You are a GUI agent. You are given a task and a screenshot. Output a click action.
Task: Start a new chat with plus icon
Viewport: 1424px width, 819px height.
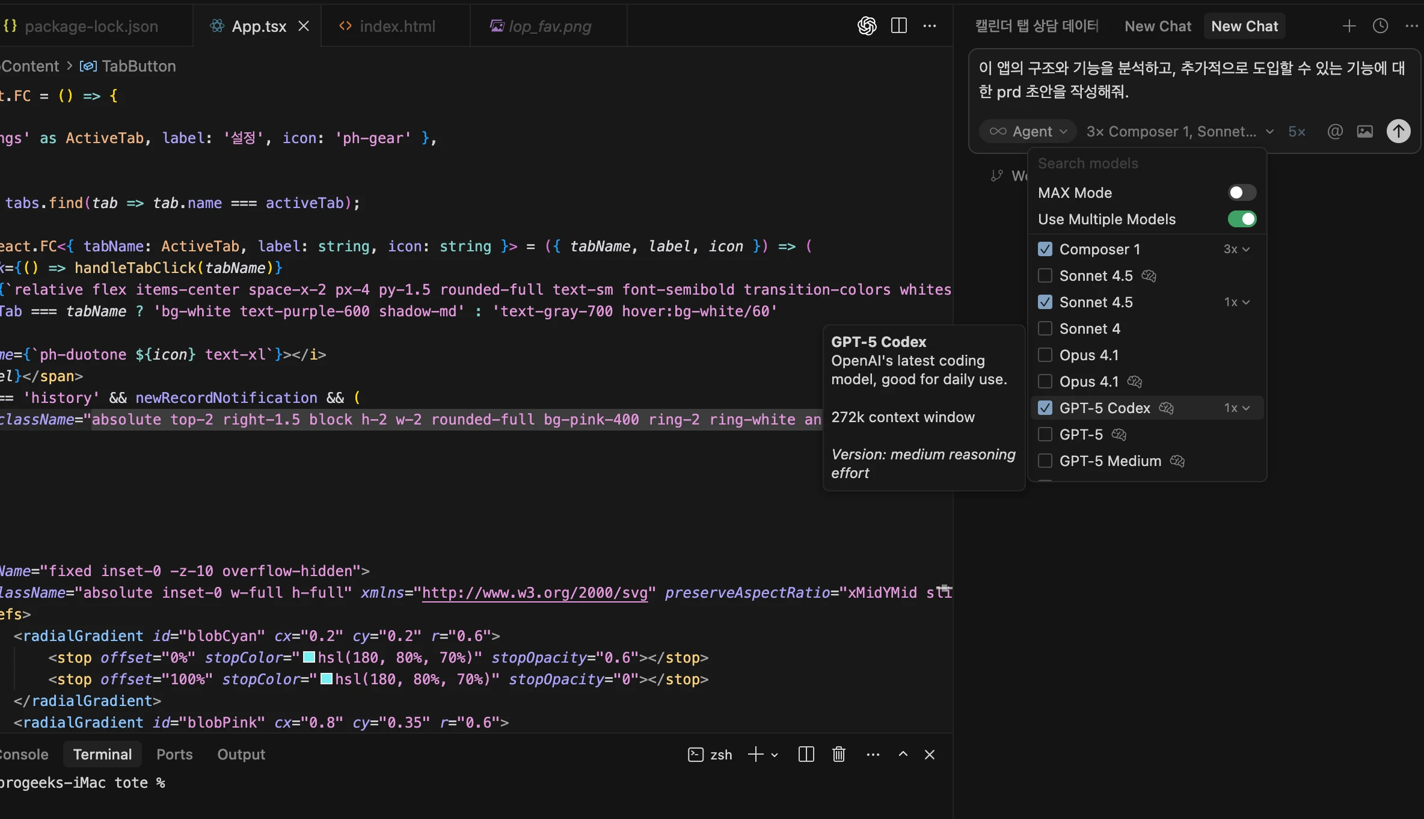click(1349, 26)
